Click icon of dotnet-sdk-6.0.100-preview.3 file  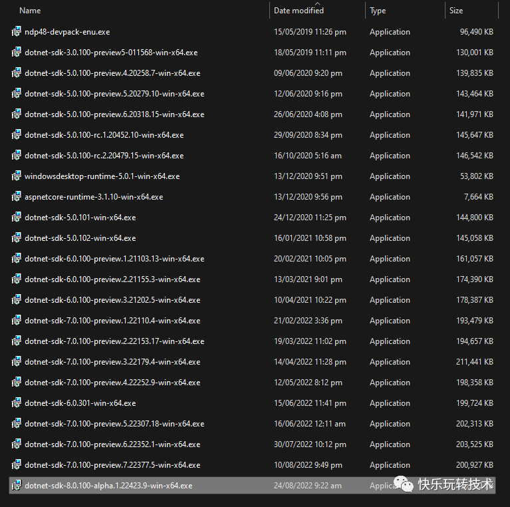16,299
